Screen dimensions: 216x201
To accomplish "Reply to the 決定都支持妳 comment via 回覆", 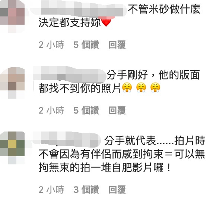I will pos(117,45).
